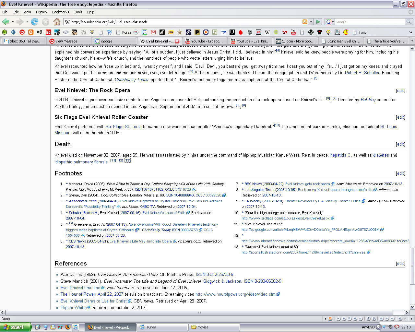Open the History menu

tap(41, 12)
